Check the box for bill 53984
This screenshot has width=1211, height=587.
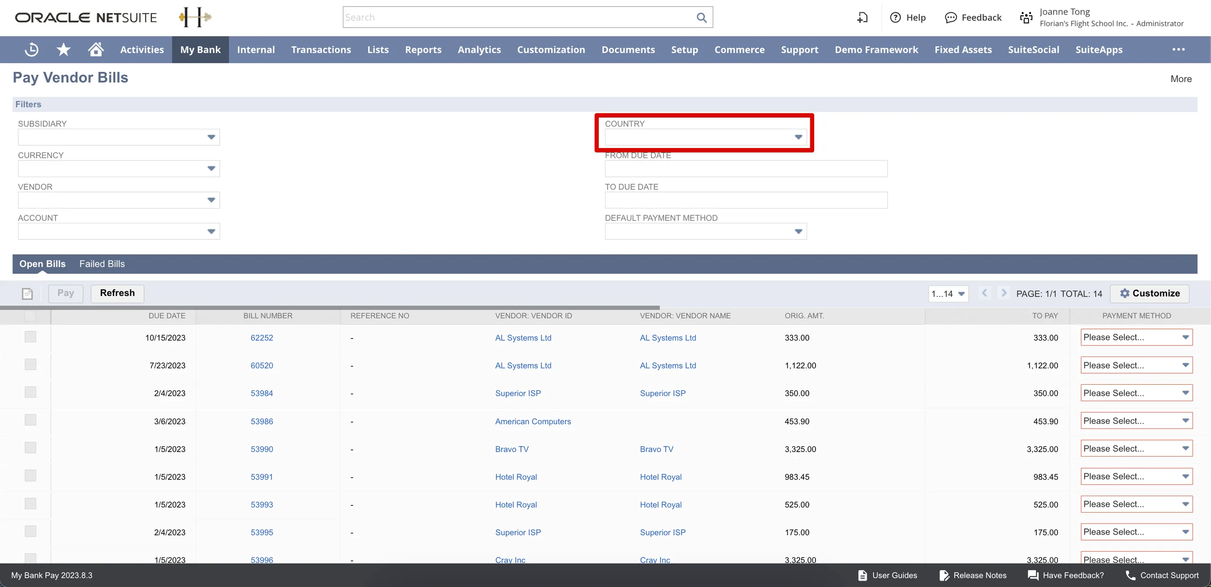tap(30, 392)
